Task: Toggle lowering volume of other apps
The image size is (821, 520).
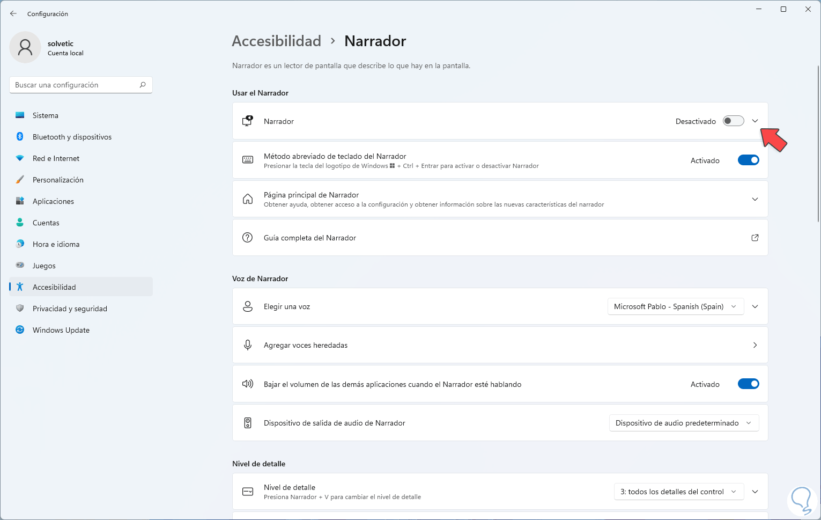Action: tap(748, 384)
